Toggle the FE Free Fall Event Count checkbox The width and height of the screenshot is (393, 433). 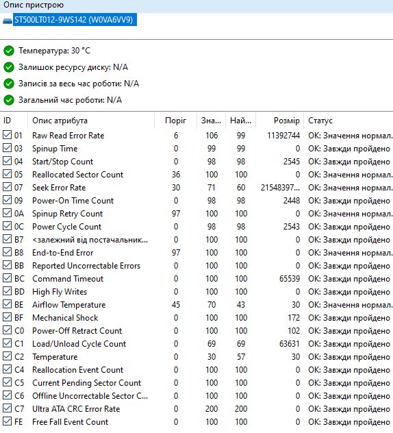7,421
